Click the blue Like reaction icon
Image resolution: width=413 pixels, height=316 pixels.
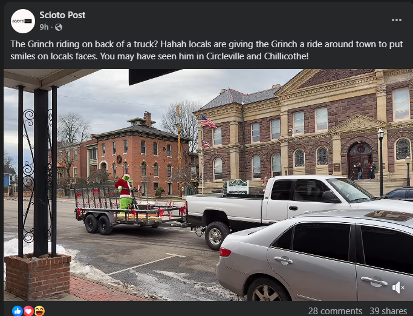click(x=18, y=311)
